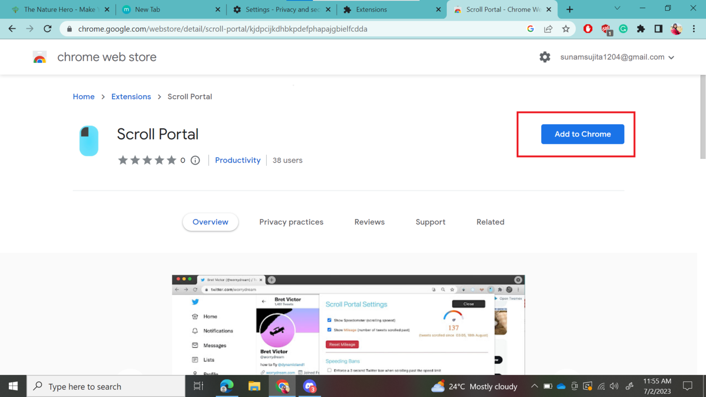Click the '38 users' text
This screenshot has width=706, height=397.
tap(287, 160)
